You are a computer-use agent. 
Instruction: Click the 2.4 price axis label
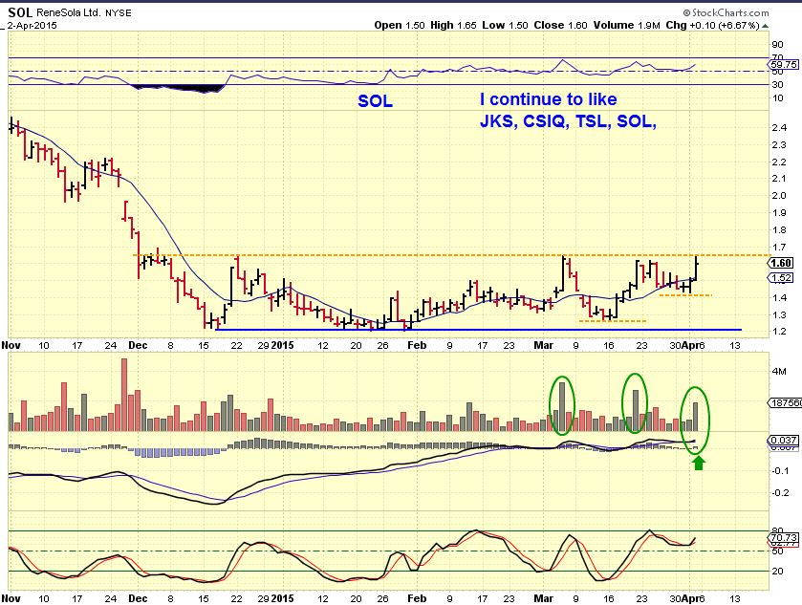(x=779, y=128)
